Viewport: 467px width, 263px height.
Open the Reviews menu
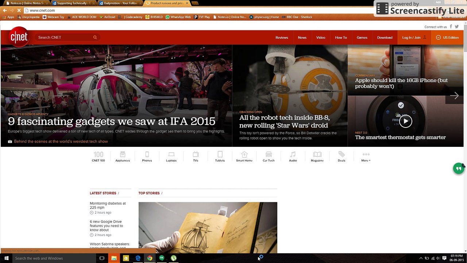click(x=282, y=37)
